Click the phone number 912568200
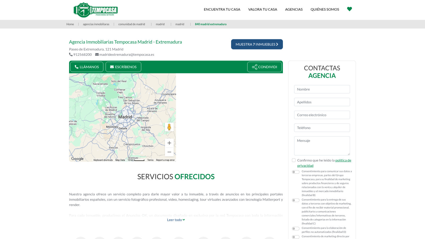The width and height of the screenshot is (425, 239). click(x=83, y=54)
